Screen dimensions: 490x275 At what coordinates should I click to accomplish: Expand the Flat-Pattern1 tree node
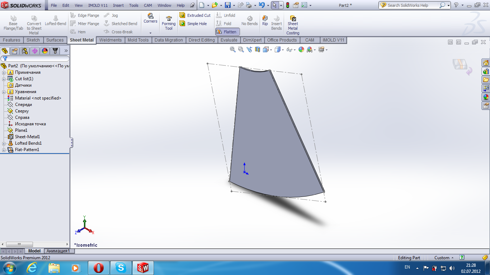pyautogui.click(x=4, y=150)
